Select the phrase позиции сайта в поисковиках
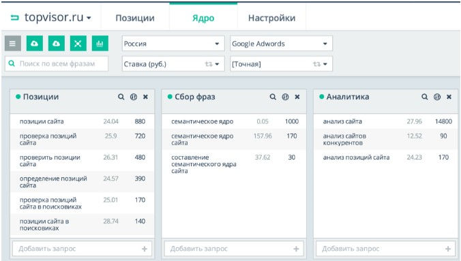The image size is (461, 261). (x=44, y=225)
